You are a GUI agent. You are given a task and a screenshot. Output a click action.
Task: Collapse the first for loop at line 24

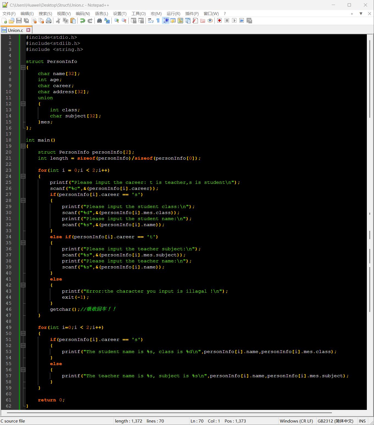click(23, 176)
